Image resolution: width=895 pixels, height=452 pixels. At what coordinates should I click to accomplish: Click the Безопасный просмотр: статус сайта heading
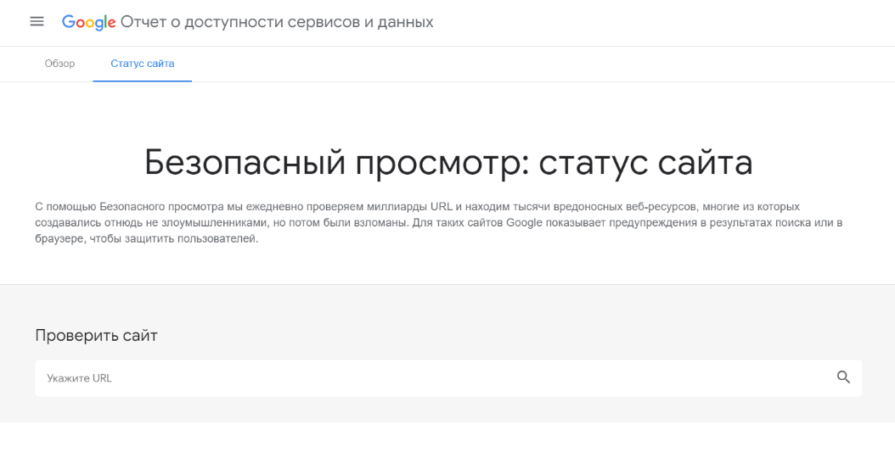(x=448, y=163)
